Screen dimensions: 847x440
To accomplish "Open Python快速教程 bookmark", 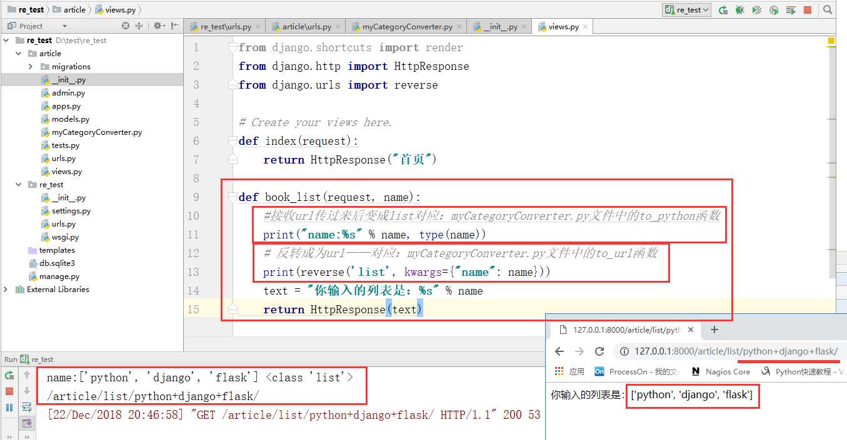I will pyautogui.click(x=803, y=371).
